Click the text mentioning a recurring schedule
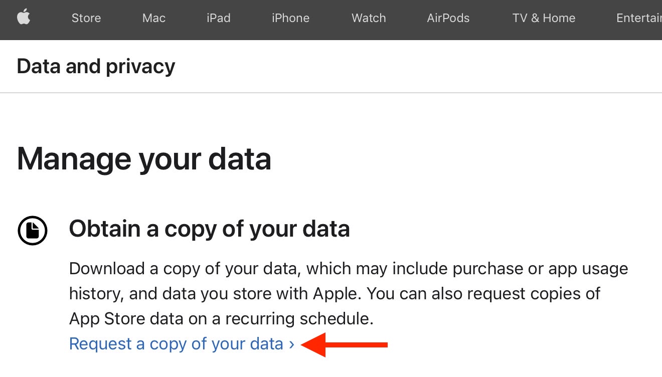Image resolution: width=662 pixels, height=377 pixels. coord(221,319)
